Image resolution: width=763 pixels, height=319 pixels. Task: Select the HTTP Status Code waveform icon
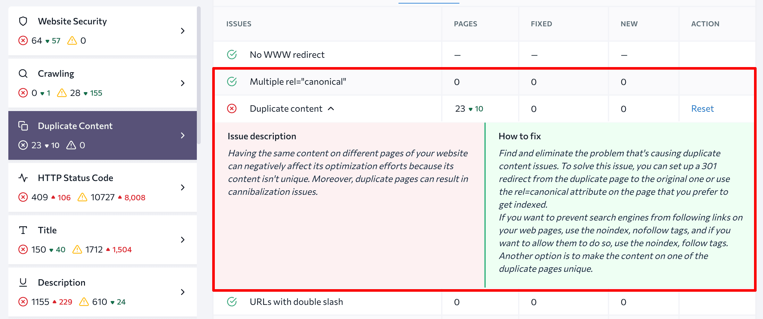23,178
